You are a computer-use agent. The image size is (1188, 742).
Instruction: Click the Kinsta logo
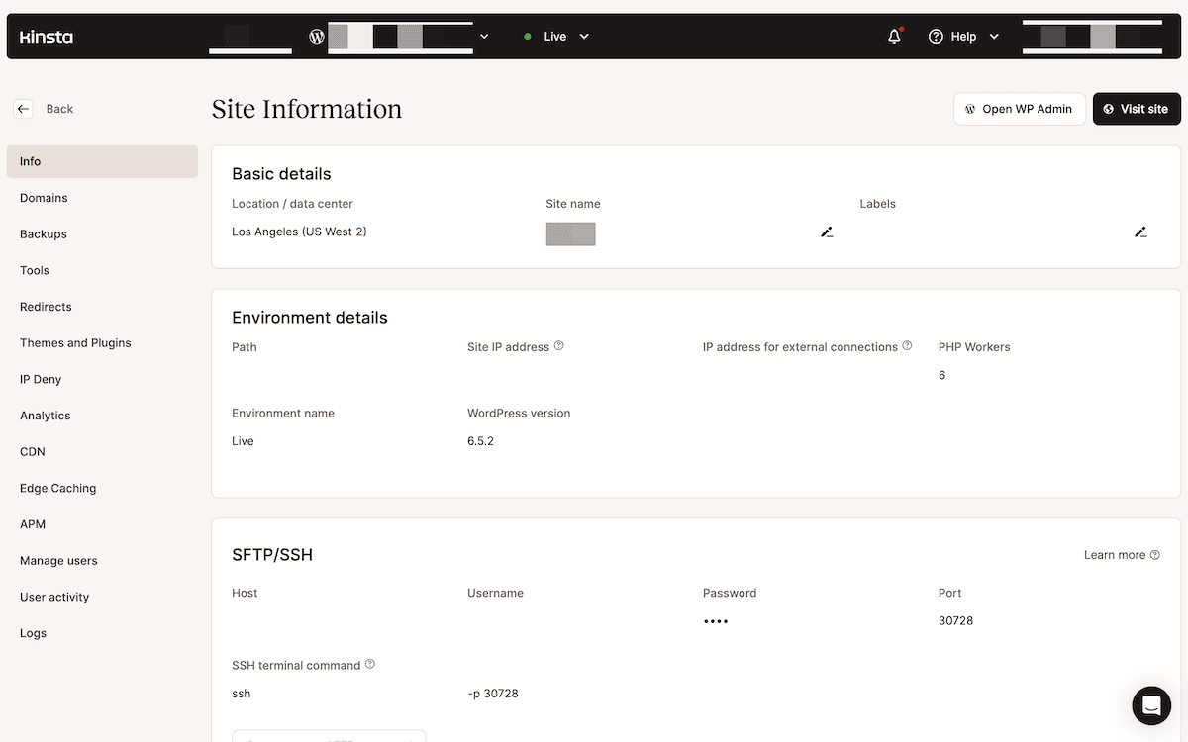click(x=46, y=37)
